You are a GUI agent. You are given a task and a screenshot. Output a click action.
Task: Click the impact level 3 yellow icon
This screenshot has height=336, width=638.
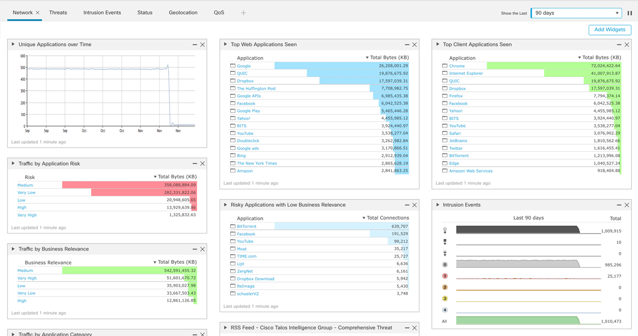tap(445, 298)
